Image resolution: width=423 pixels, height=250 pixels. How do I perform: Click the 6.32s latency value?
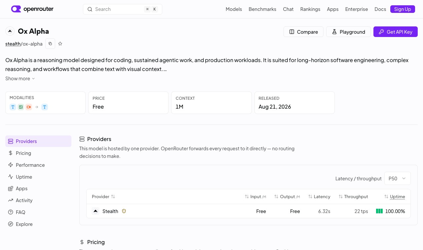coord(324,211)
